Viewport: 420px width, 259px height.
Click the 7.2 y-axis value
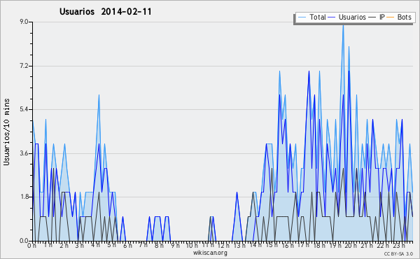tap(24, 66)
